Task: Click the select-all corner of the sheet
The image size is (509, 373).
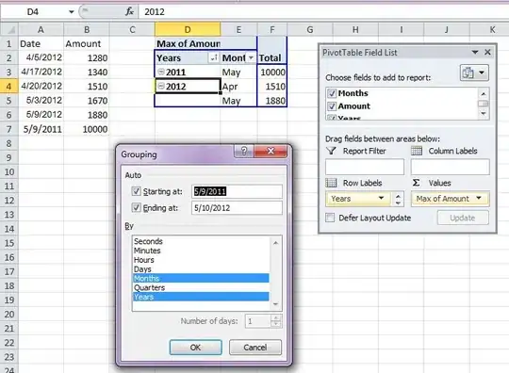Action: 9,29
